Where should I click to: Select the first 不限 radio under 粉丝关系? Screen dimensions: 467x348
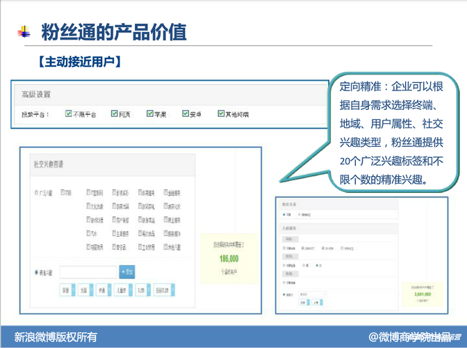click(x=284, y=214)
